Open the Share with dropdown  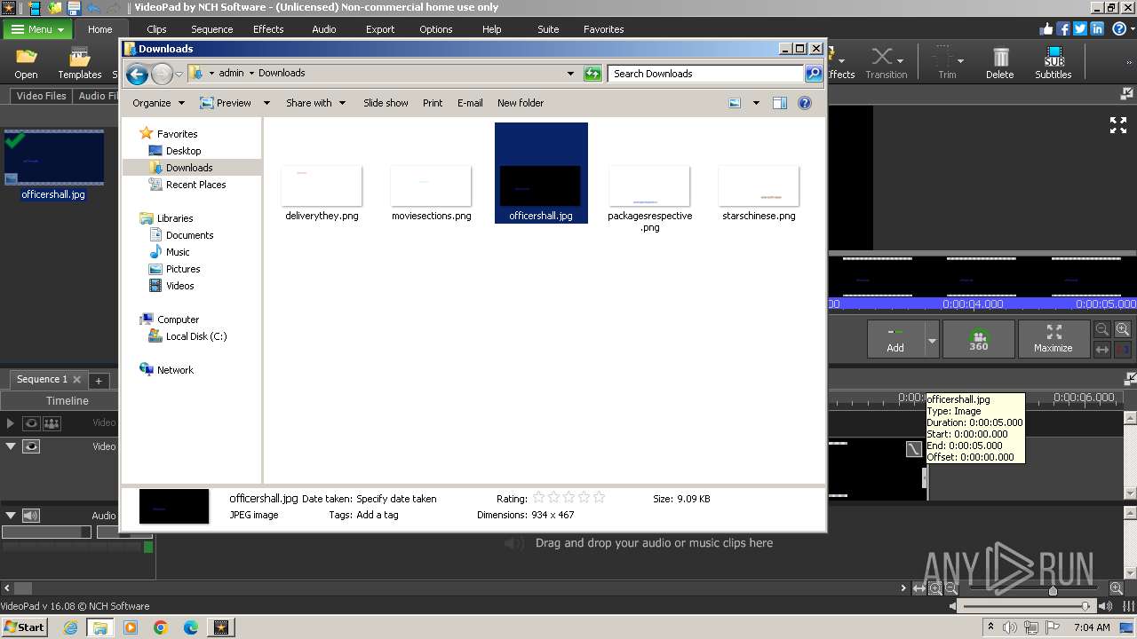(315, 103)
